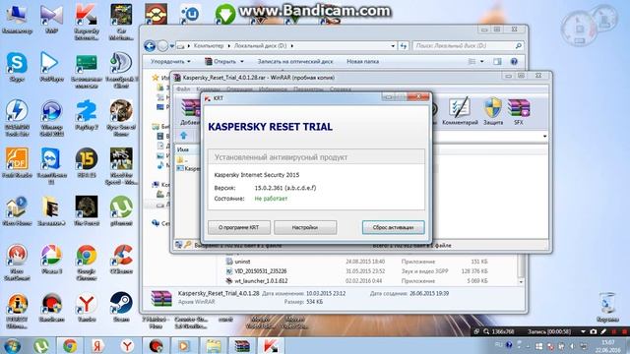The image size is (630, 354).
Task: Click Открыть in Explorer toolbar
Action: click(220, 61)
